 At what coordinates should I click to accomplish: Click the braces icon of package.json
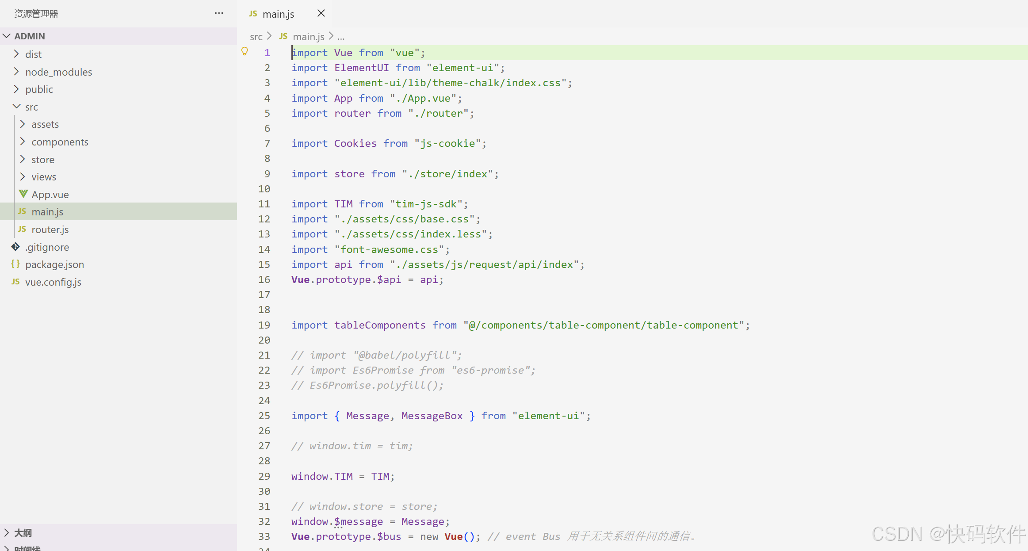point(15,264)
